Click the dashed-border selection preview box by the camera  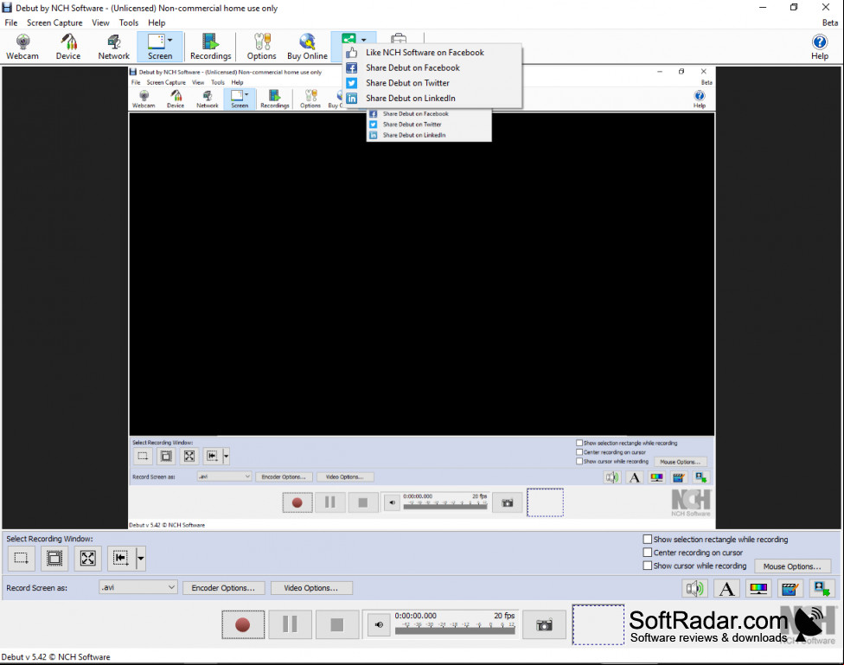click(x=598, y=624)
